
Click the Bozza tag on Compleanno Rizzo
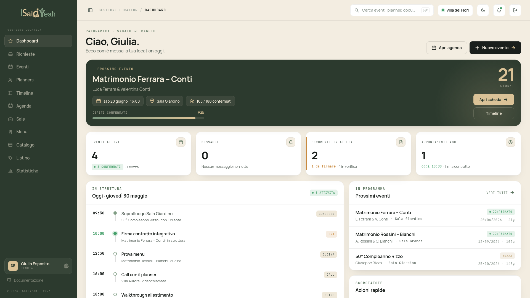(x=507, y=256)
